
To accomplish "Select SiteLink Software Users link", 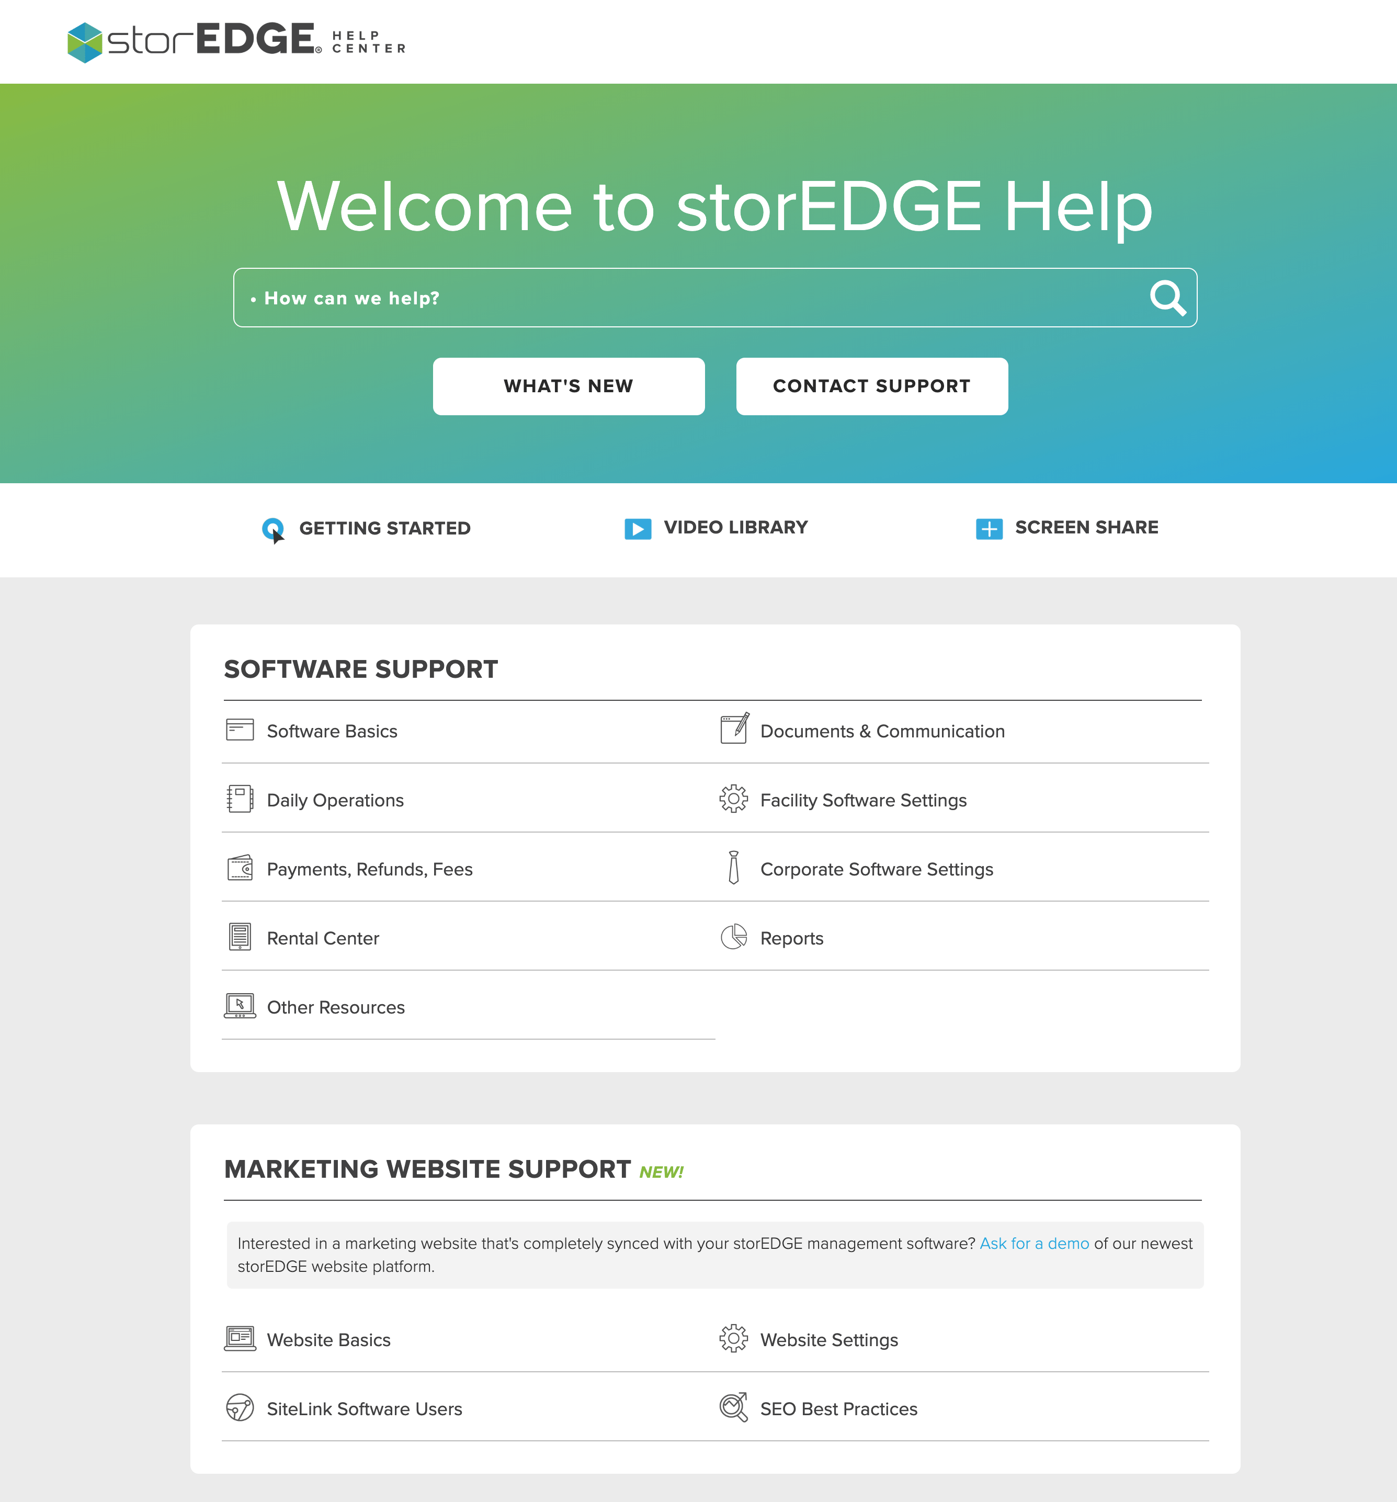I will pos(364,1409).
